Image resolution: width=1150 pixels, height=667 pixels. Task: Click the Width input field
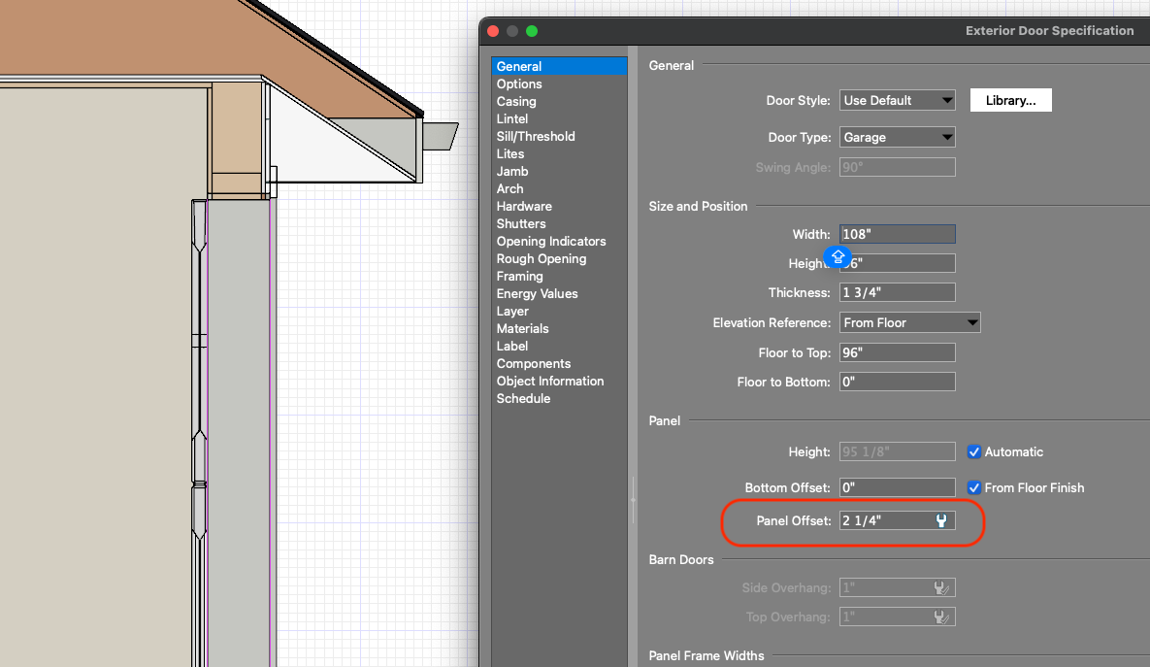(x=897, y=234)
